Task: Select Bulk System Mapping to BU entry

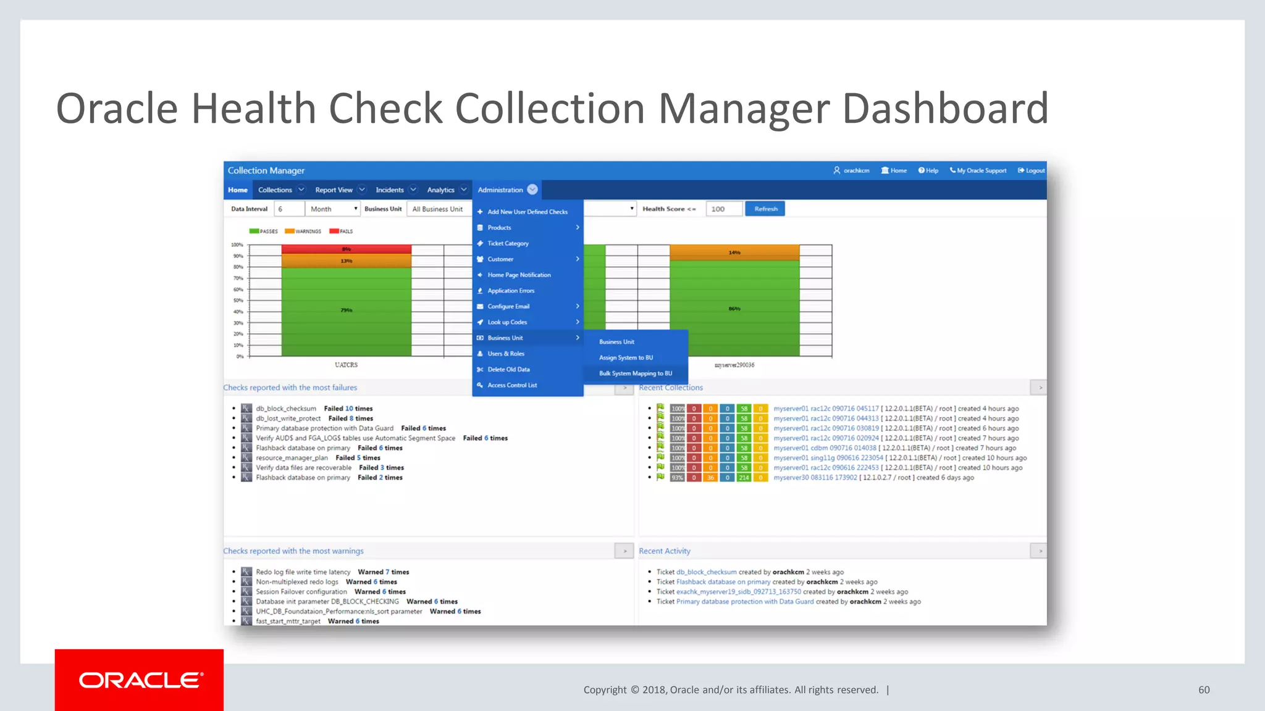Action: (636, 373)
